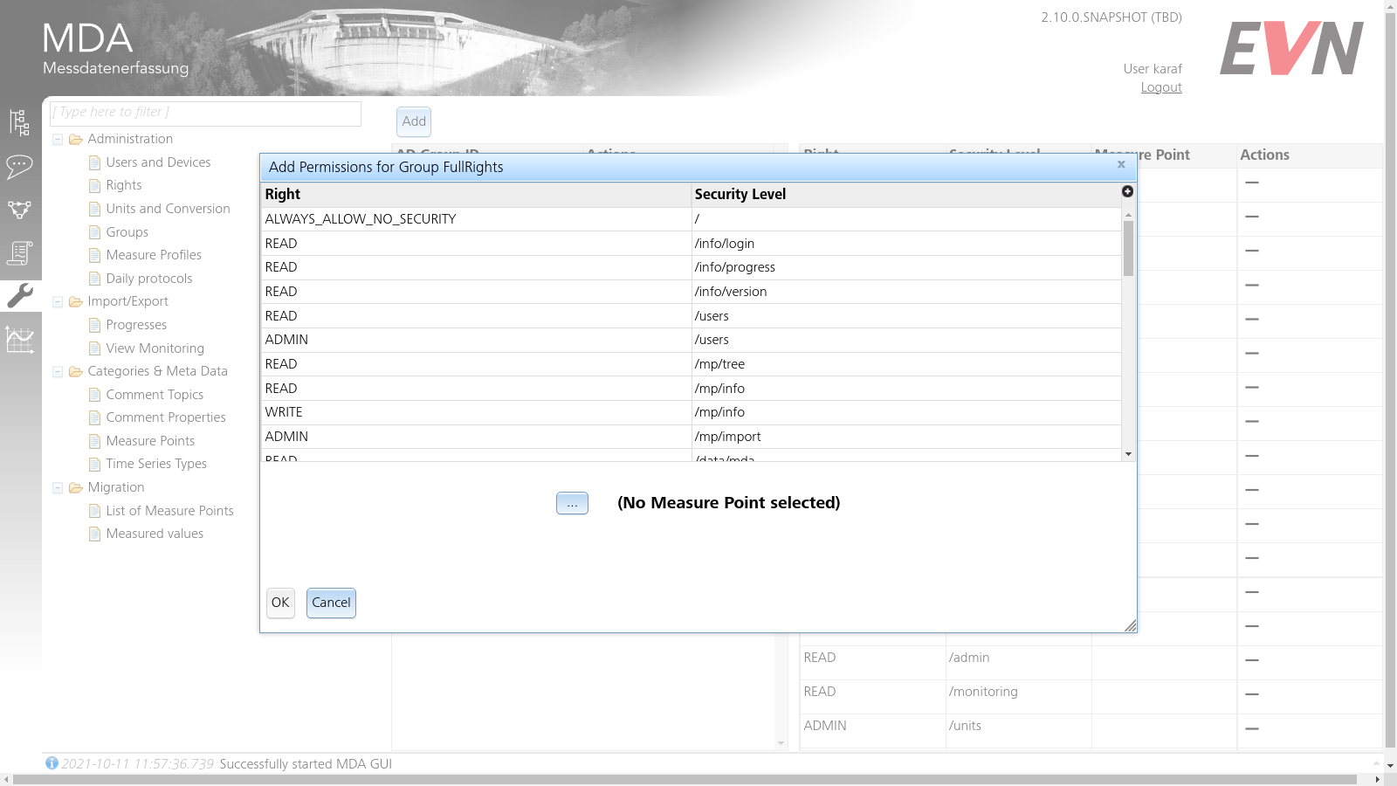1397x786 pixels.
Task: Click the folder icon beside Administration
Action: [76, 138]
